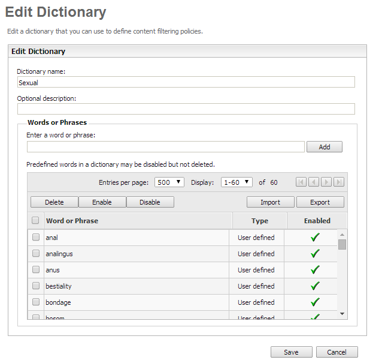
Task: Click green enabled checkmark for 'bondage'
Action: pos(316,302)
